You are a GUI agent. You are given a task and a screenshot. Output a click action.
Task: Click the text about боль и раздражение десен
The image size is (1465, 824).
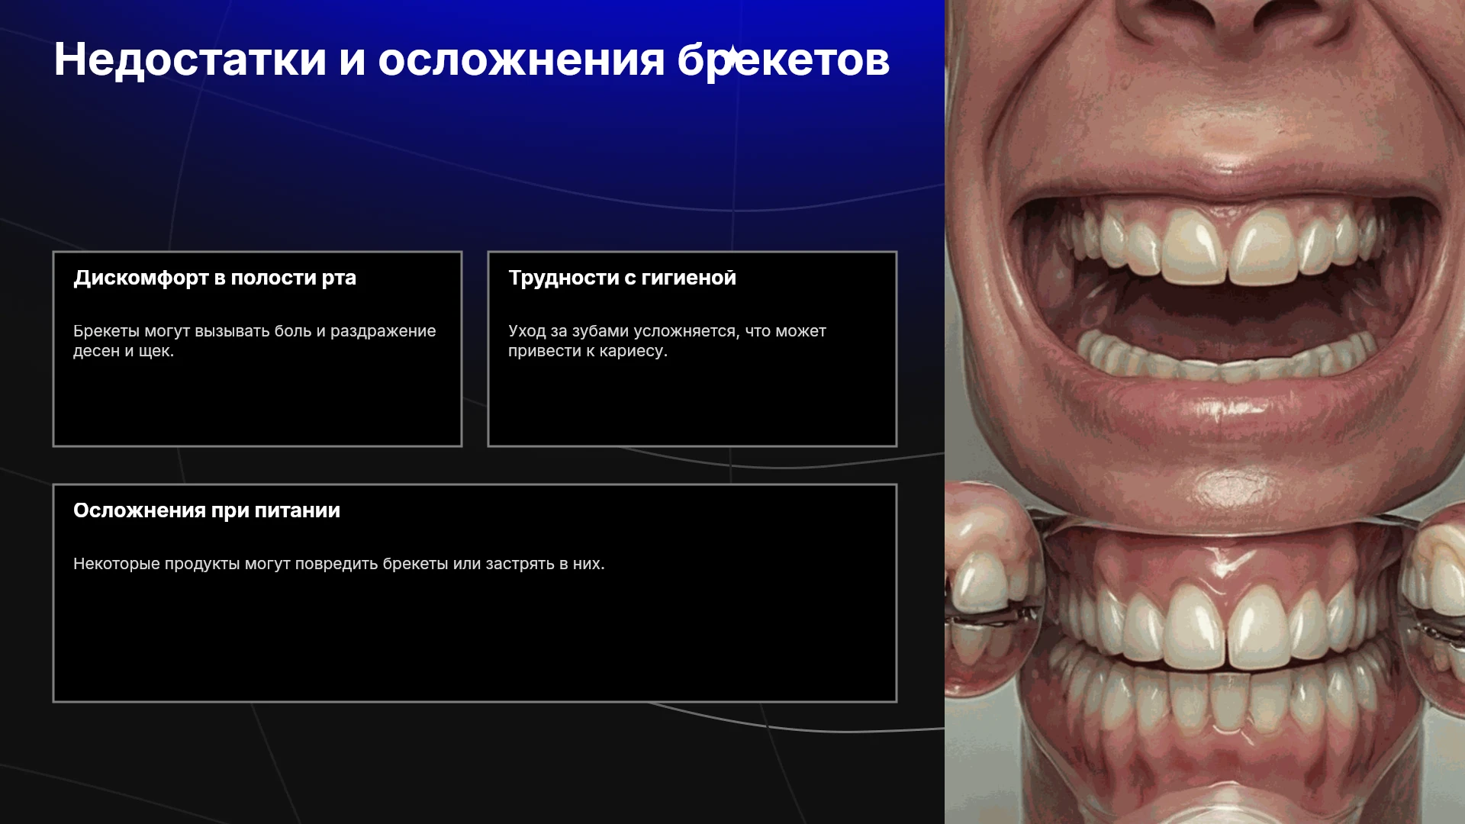254,341
